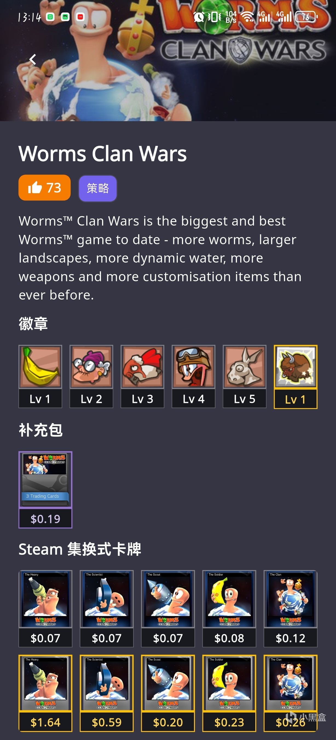Select the Lv 1 banana badge
Viewport: 336px width, 740px height.
40,376
